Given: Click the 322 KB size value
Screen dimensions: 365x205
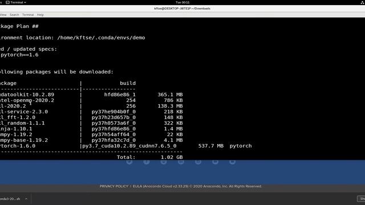Looking at the screenshot, I should [173, 123].
